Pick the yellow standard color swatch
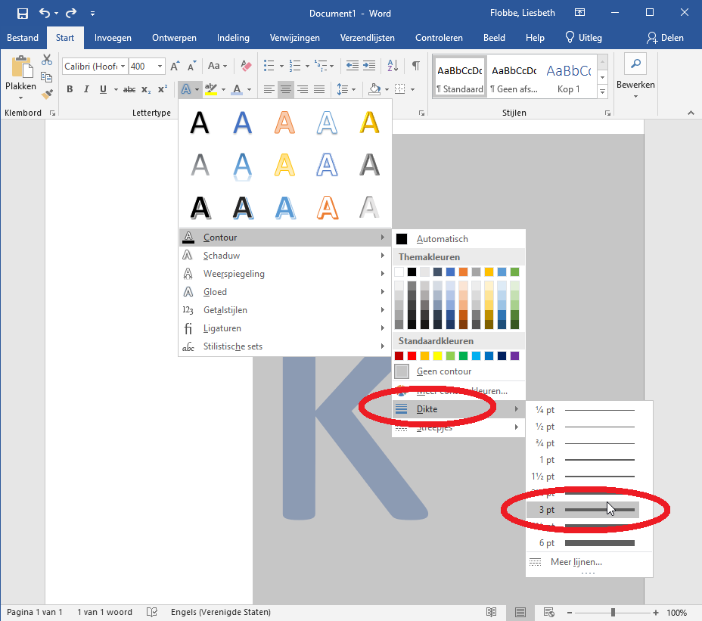Screen dimensions: 702x621 pos(437,356)
